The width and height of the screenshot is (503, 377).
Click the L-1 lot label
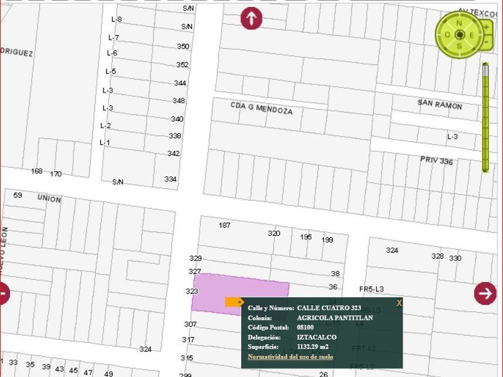[x=105, y=142]
